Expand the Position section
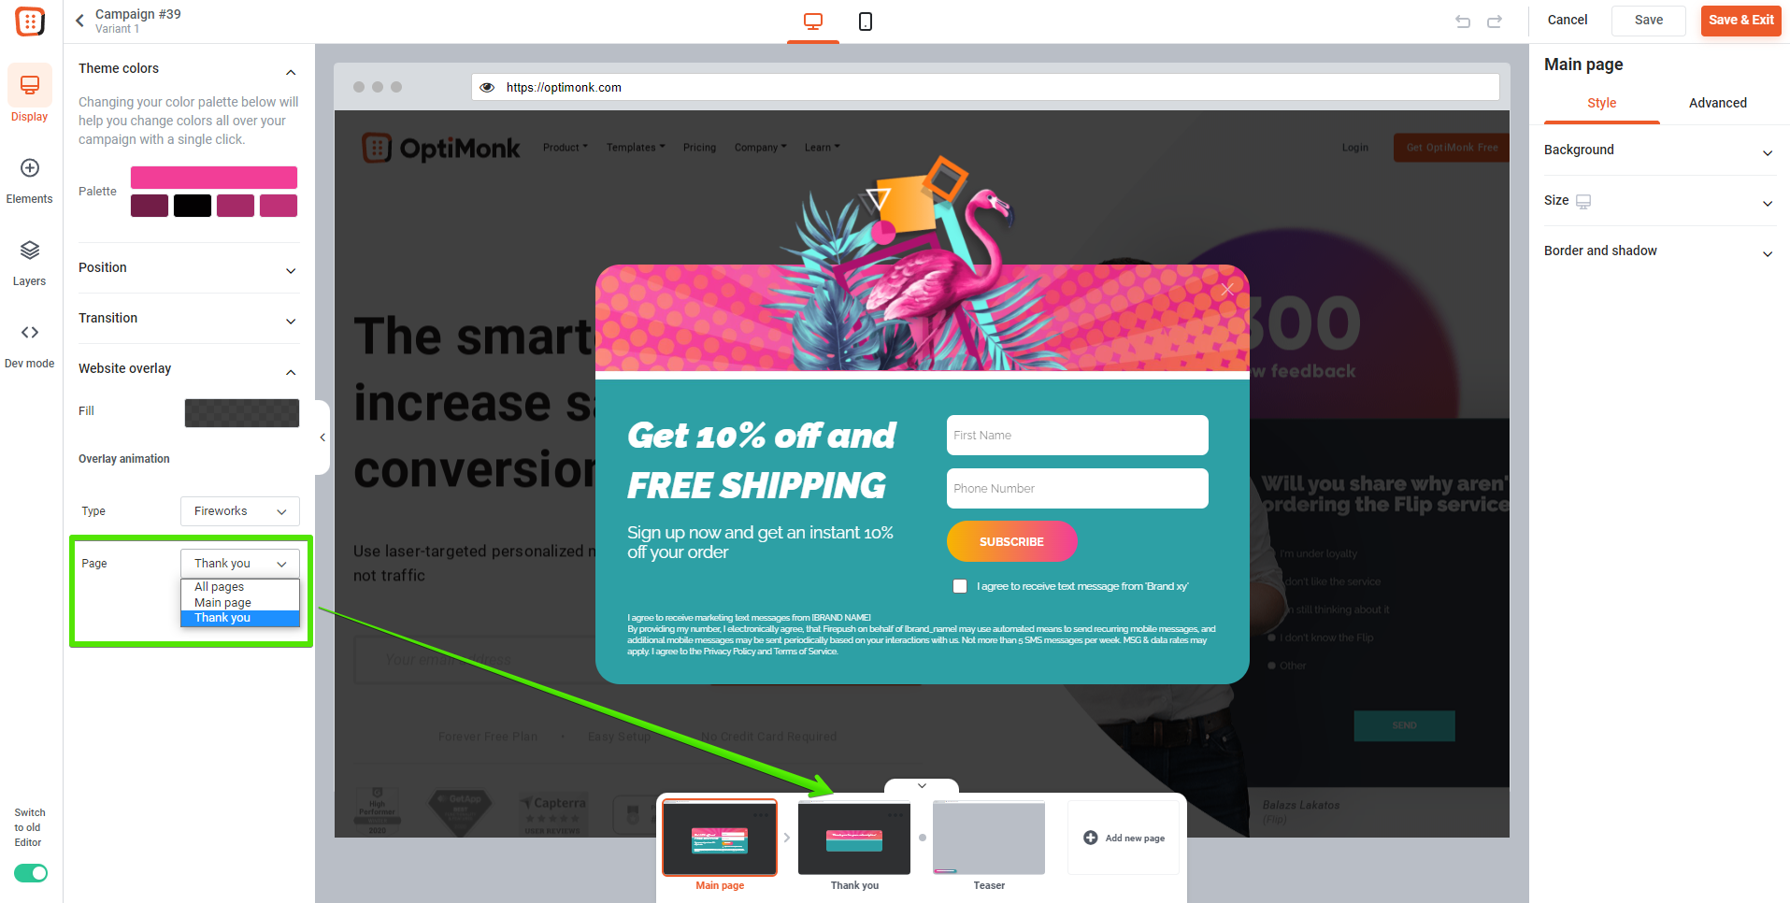 [189, 268]
